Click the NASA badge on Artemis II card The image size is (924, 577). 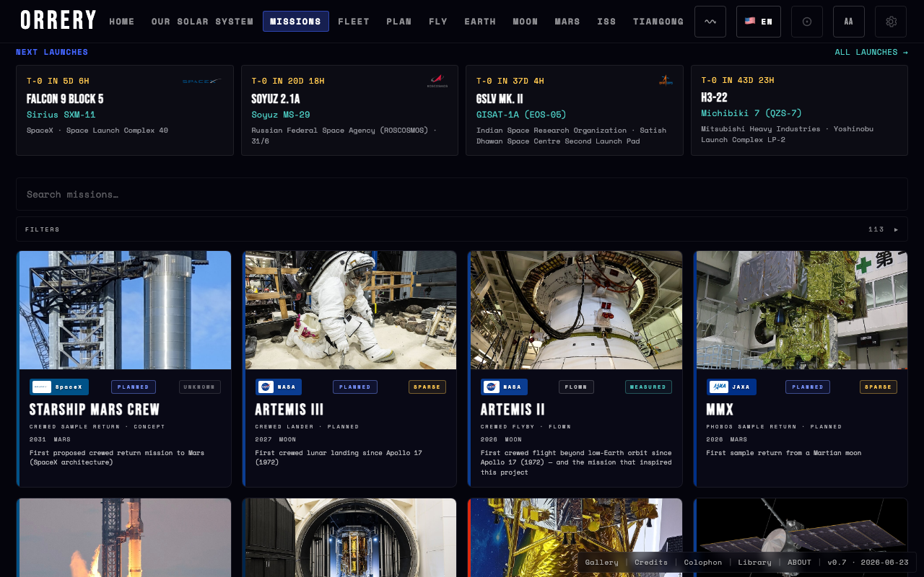point(504,387)
